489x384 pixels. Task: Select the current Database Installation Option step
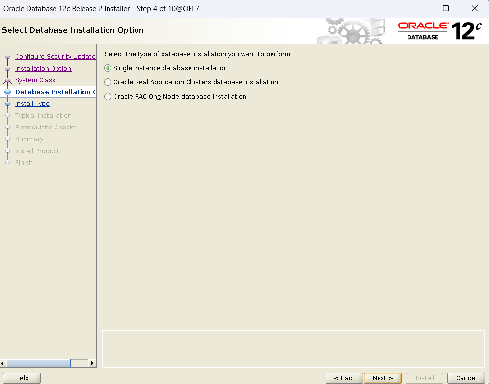(x=55, y=92)
